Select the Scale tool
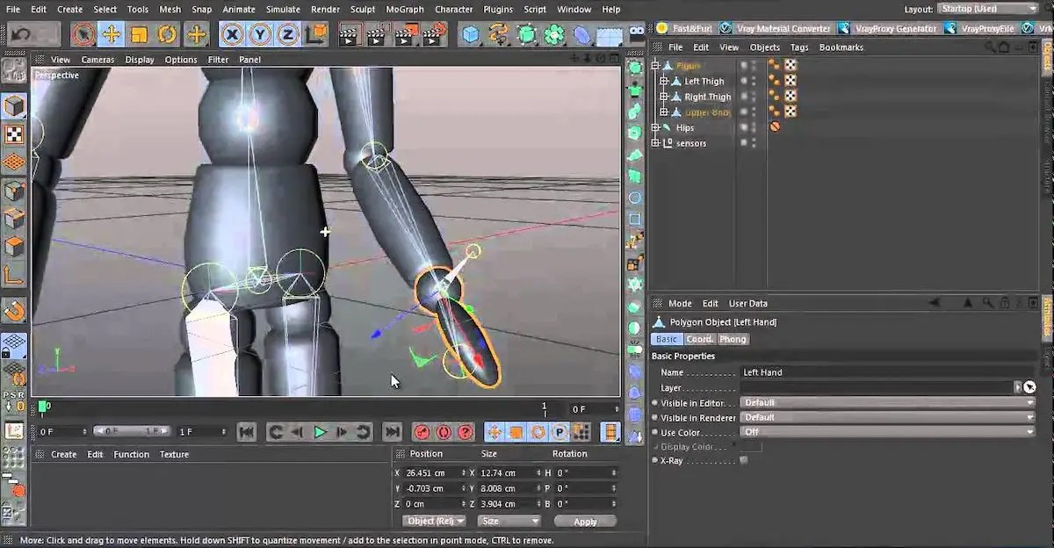The height and width of the screenshot is (548, 1054). click(138, 35)
